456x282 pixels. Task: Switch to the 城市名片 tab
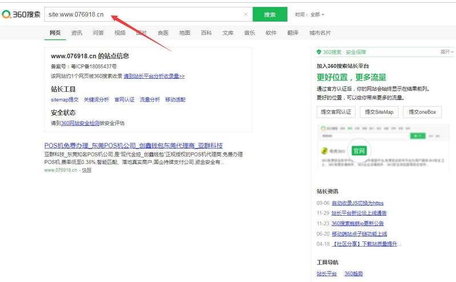(x=320, y=33)
